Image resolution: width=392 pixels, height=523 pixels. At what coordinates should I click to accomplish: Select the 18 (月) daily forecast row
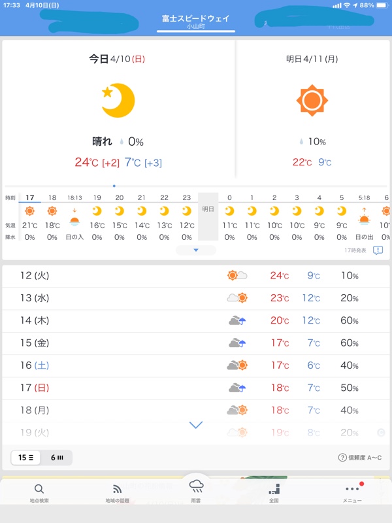pos(196,411)
